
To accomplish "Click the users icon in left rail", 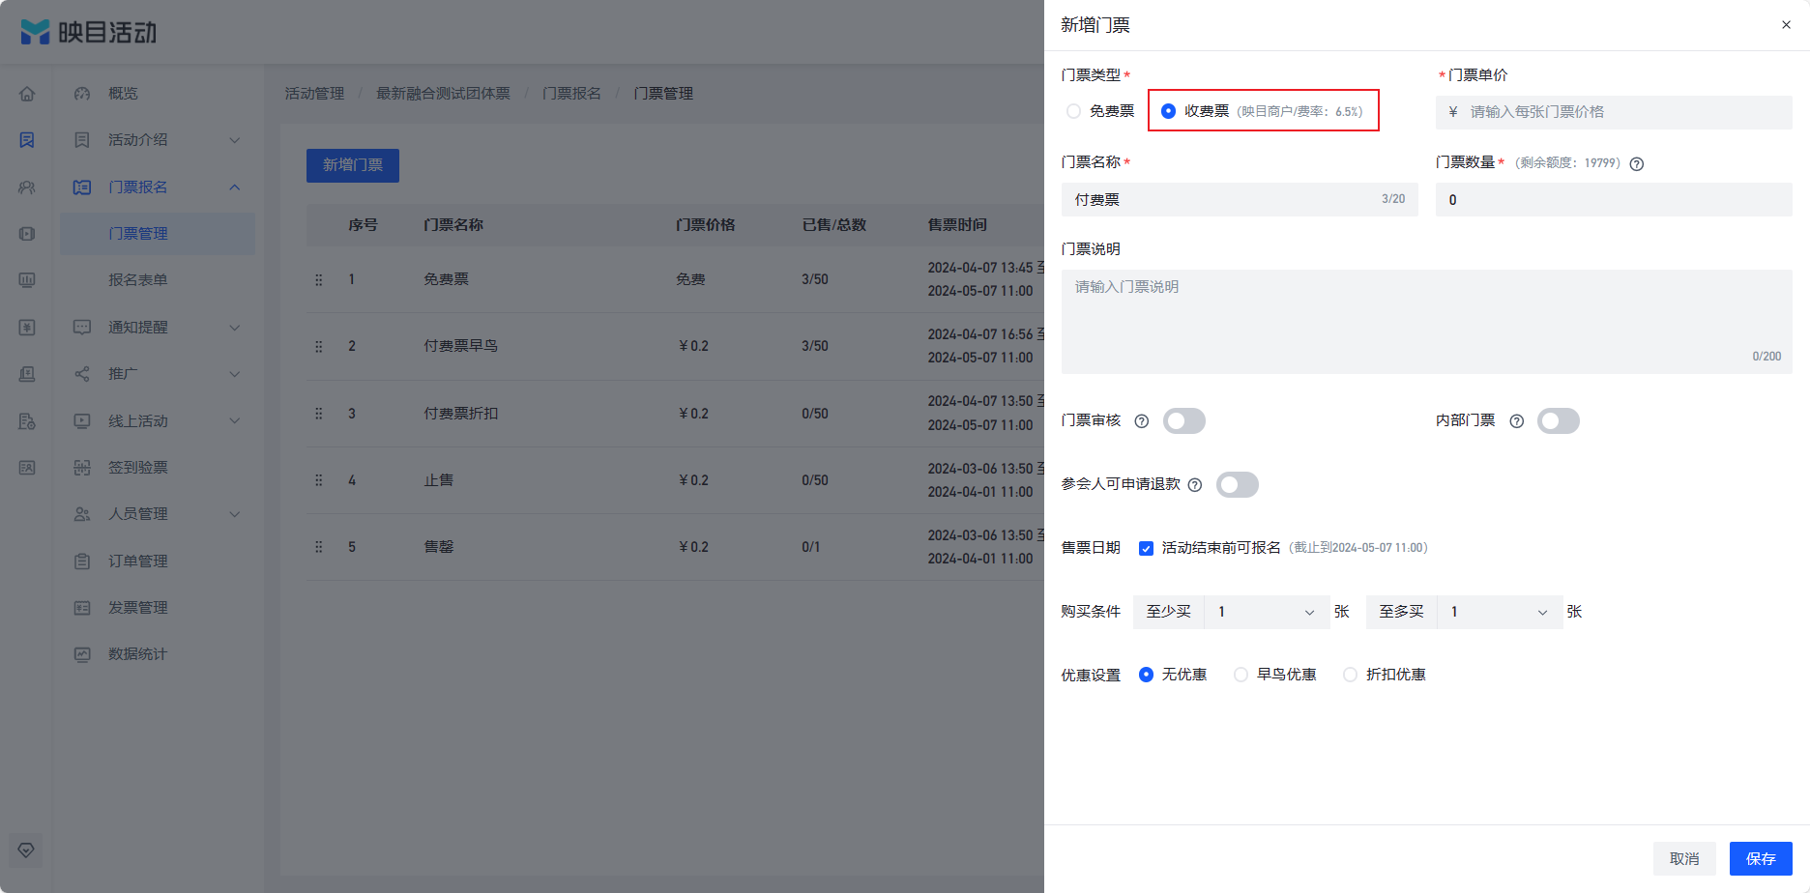I will tap(27, 187).
